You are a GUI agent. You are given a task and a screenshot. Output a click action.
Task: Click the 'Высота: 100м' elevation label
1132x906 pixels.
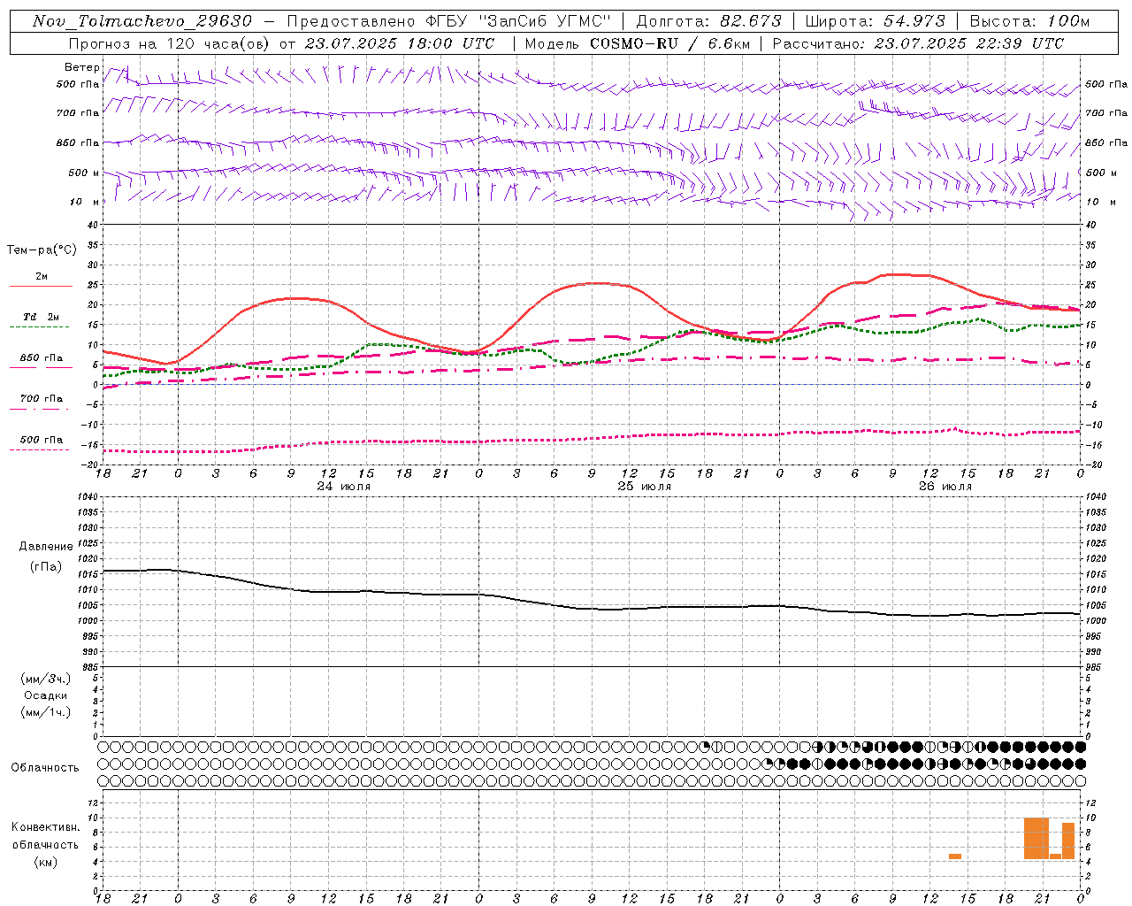pyautogui.click(x=1029, y=21)
